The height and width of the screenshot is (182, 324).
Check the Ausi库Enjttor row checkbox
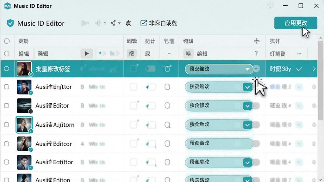[x=7, y=87]
